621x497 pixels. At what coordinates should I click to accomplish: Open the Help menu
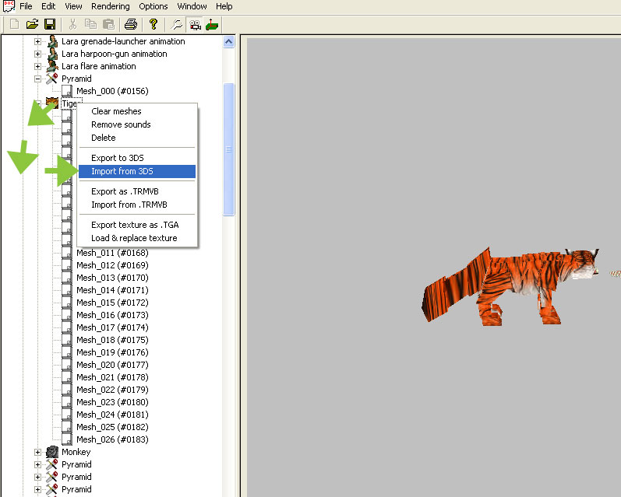(x=224, y=6)
